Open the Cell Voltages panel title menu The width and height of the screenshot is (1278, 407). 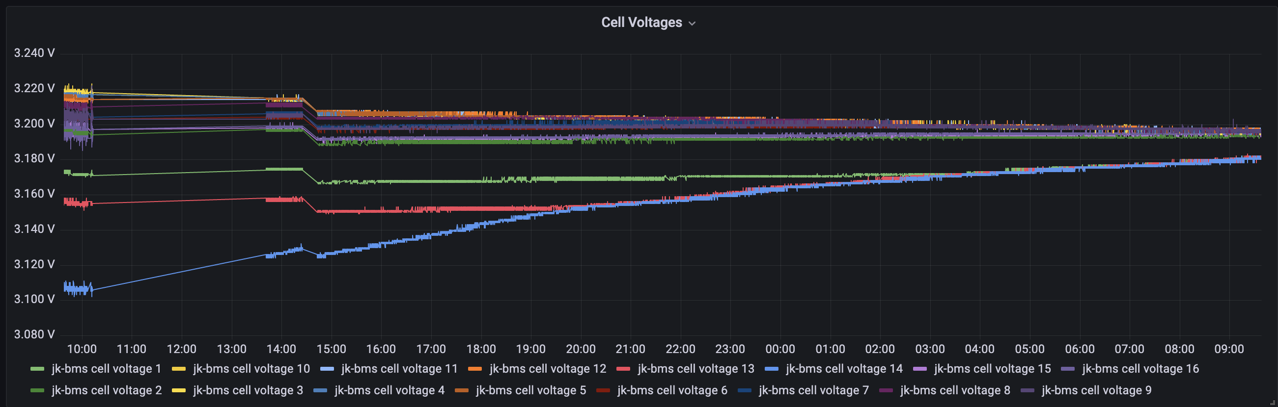(x=641, y=22)
